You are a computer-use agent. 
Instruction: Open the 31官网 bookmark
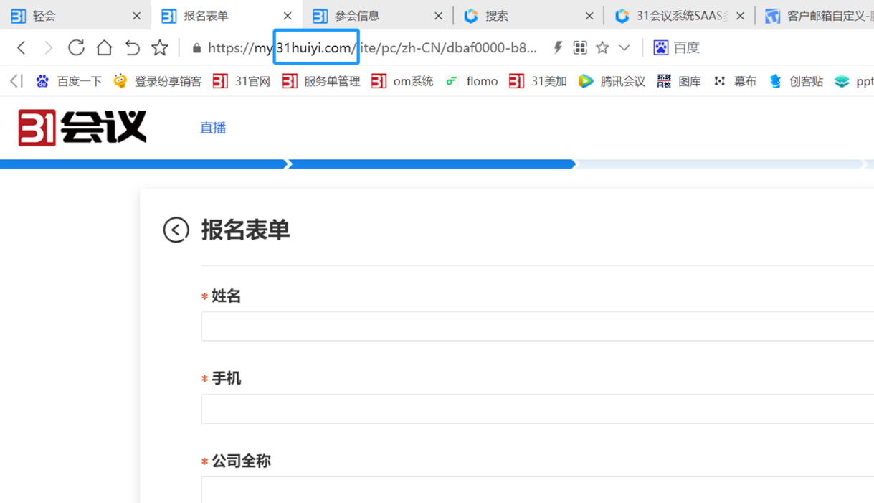tap(242, 81)
